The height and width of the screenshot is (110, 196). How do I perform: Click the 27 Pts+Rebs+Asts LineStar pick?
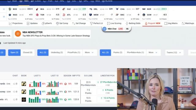(x=107, y=83)
